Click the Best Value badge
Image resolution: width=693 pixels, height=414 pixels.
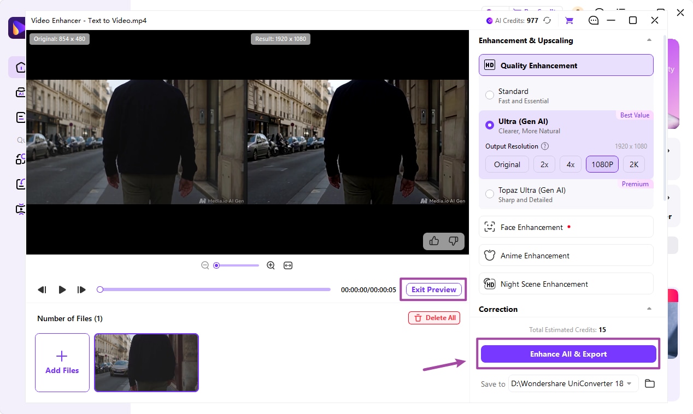[635, 115]
